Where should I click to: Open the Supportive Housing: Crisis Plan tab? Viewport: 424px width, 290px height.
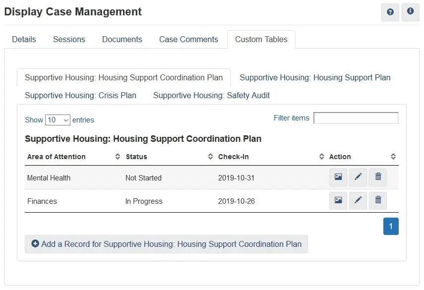[80, 95]
